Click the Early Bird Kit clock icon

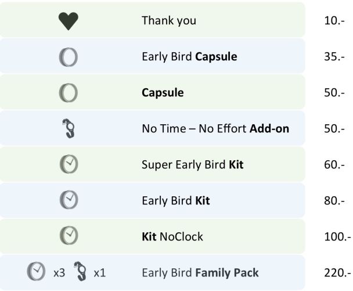tap(69, 200)
